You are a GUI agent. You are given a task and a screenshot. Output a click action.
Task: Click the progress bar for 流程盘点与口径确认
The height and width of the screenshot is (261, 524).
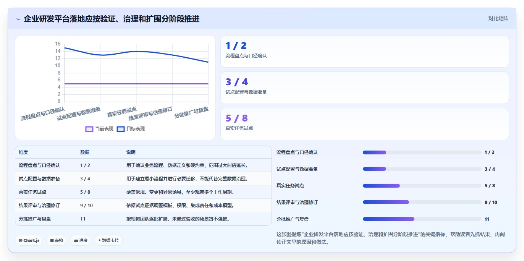(x=422, y=152)
